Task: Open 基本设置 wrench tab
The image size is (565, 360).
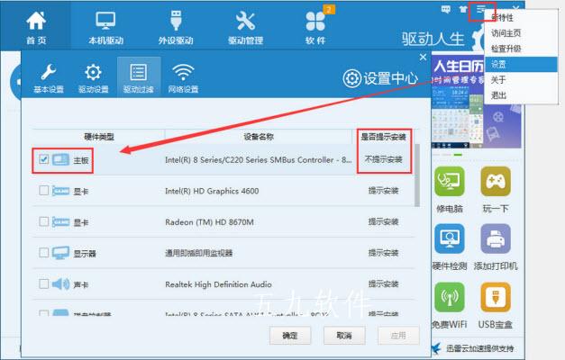Action: pyautogui.click(x=49, y=77)
